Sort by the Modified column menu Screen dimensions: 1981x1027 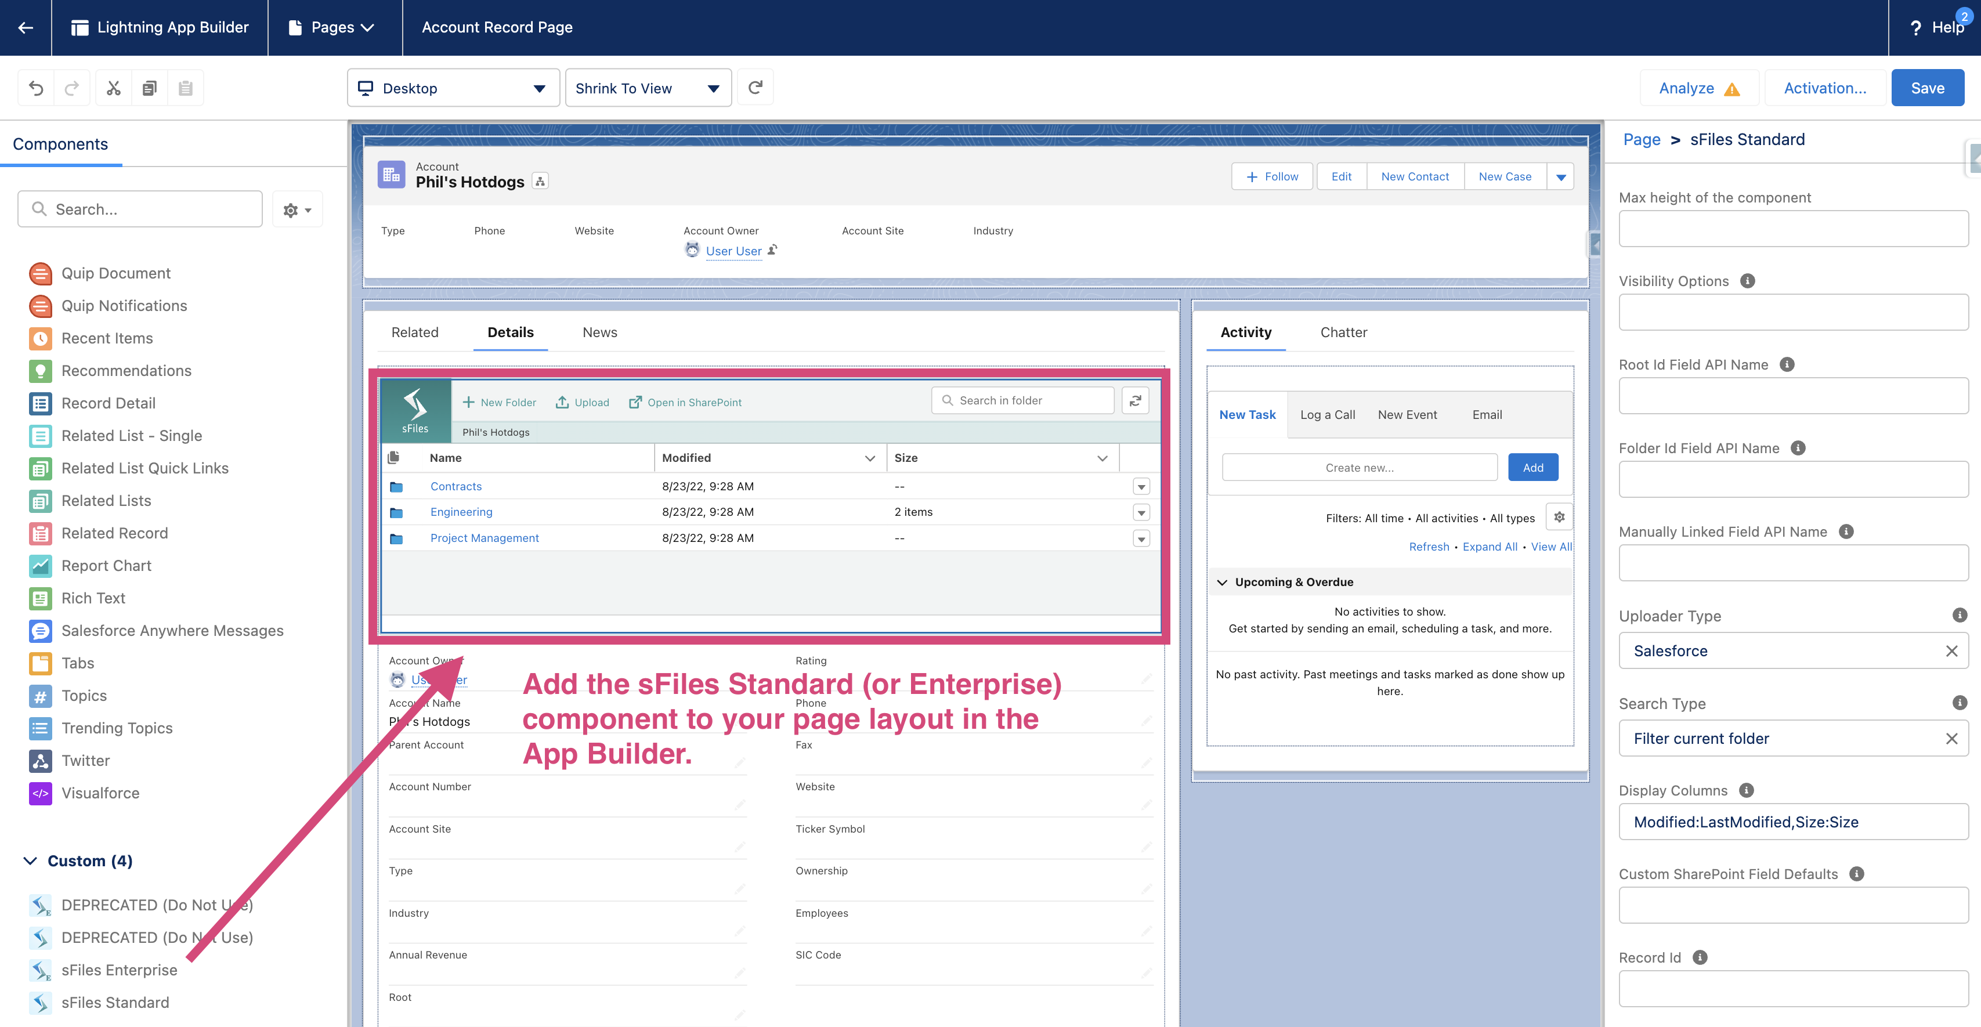870,458
